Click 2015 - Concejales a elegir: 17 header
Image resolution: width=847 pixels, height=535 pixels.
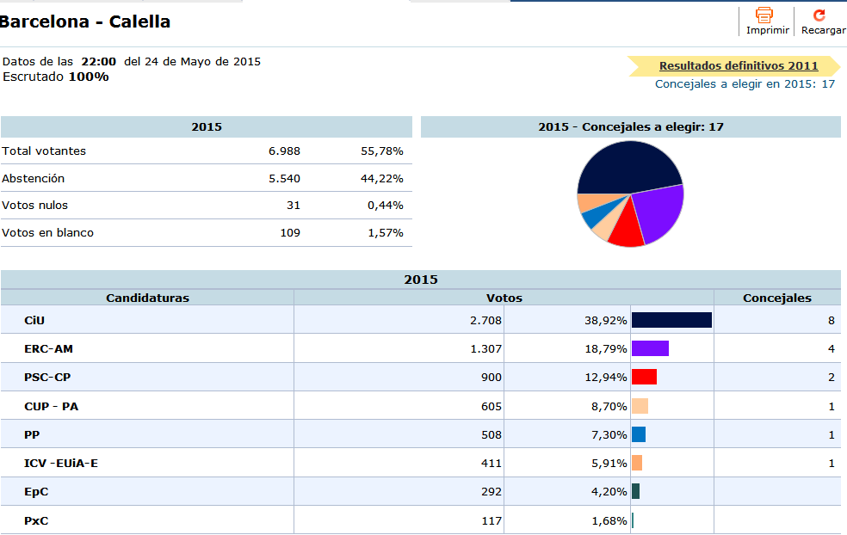click(630, 126)
